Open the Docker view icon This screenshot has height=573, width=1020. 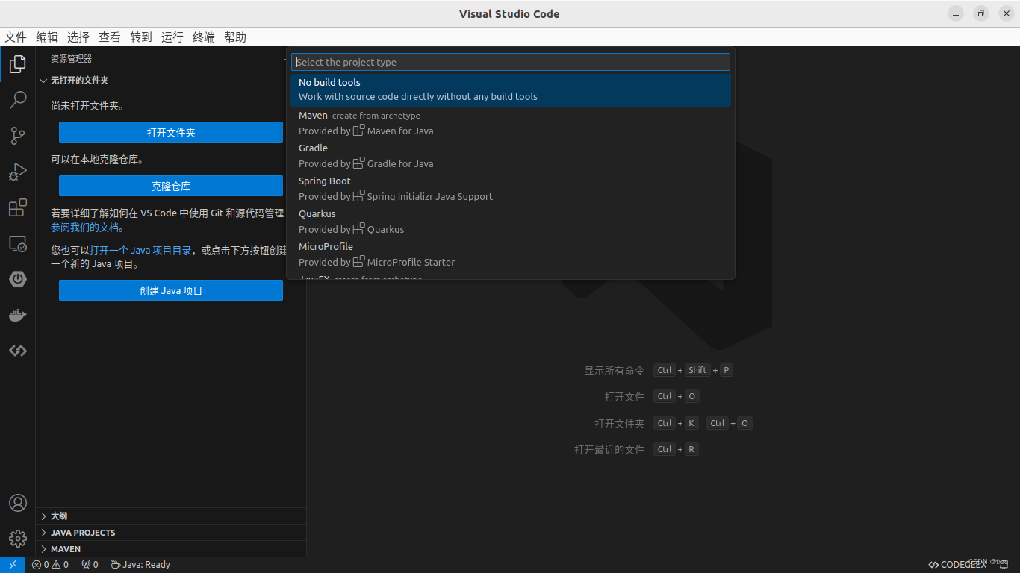click(18, 315)
